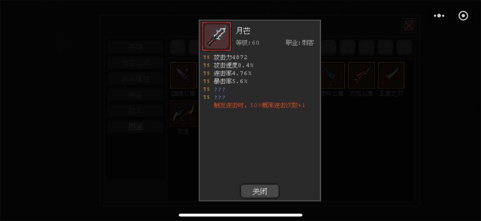The height and width of the screenshot is (221, 481).
Task: Click the 月芒 sword icon in the dialog
Action: pyautogui.click(x=216, y=36)
